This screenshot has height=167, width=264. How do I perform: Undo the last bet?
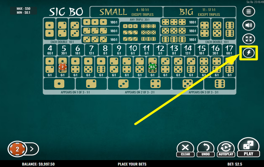click(x=206, y=149)
